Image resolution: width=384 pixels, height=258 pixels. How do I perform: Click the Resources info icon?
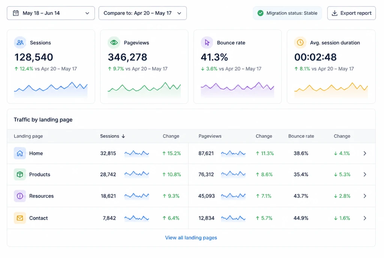click(x=20, y=196)
